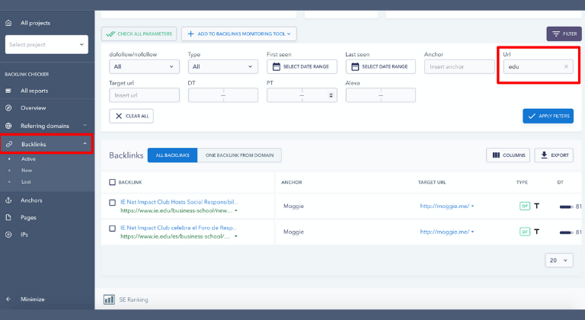
Task: Click the Minimize sidebar arrow
Action: coord(8,299)
